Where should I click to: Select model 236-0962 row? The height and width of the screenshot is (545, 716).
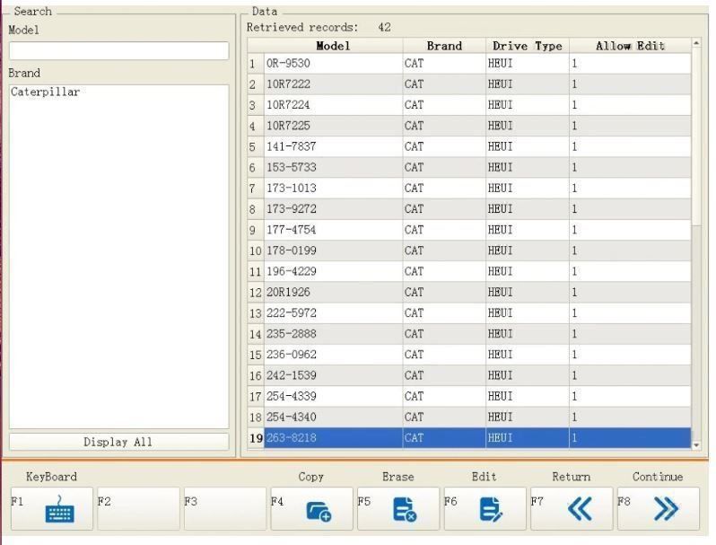point(469,355)
